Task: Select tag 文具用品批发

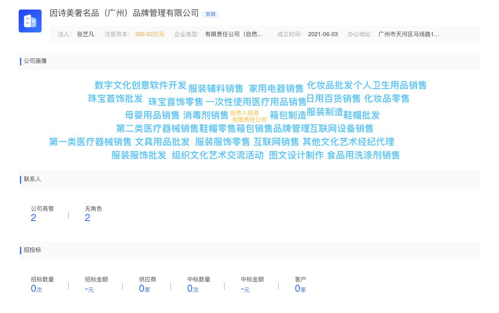Action: 163,142
